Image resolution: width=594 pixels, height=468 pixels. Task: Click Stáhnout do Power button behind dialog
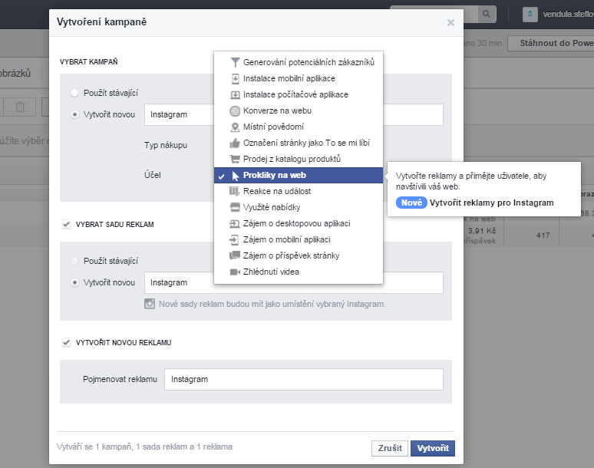pos(551,43)
